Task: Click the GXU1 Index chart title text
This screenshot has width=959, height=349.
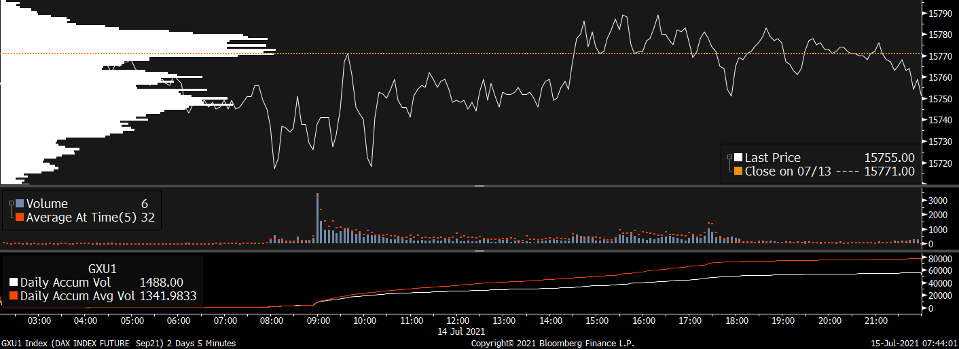Action: (118, 344)
